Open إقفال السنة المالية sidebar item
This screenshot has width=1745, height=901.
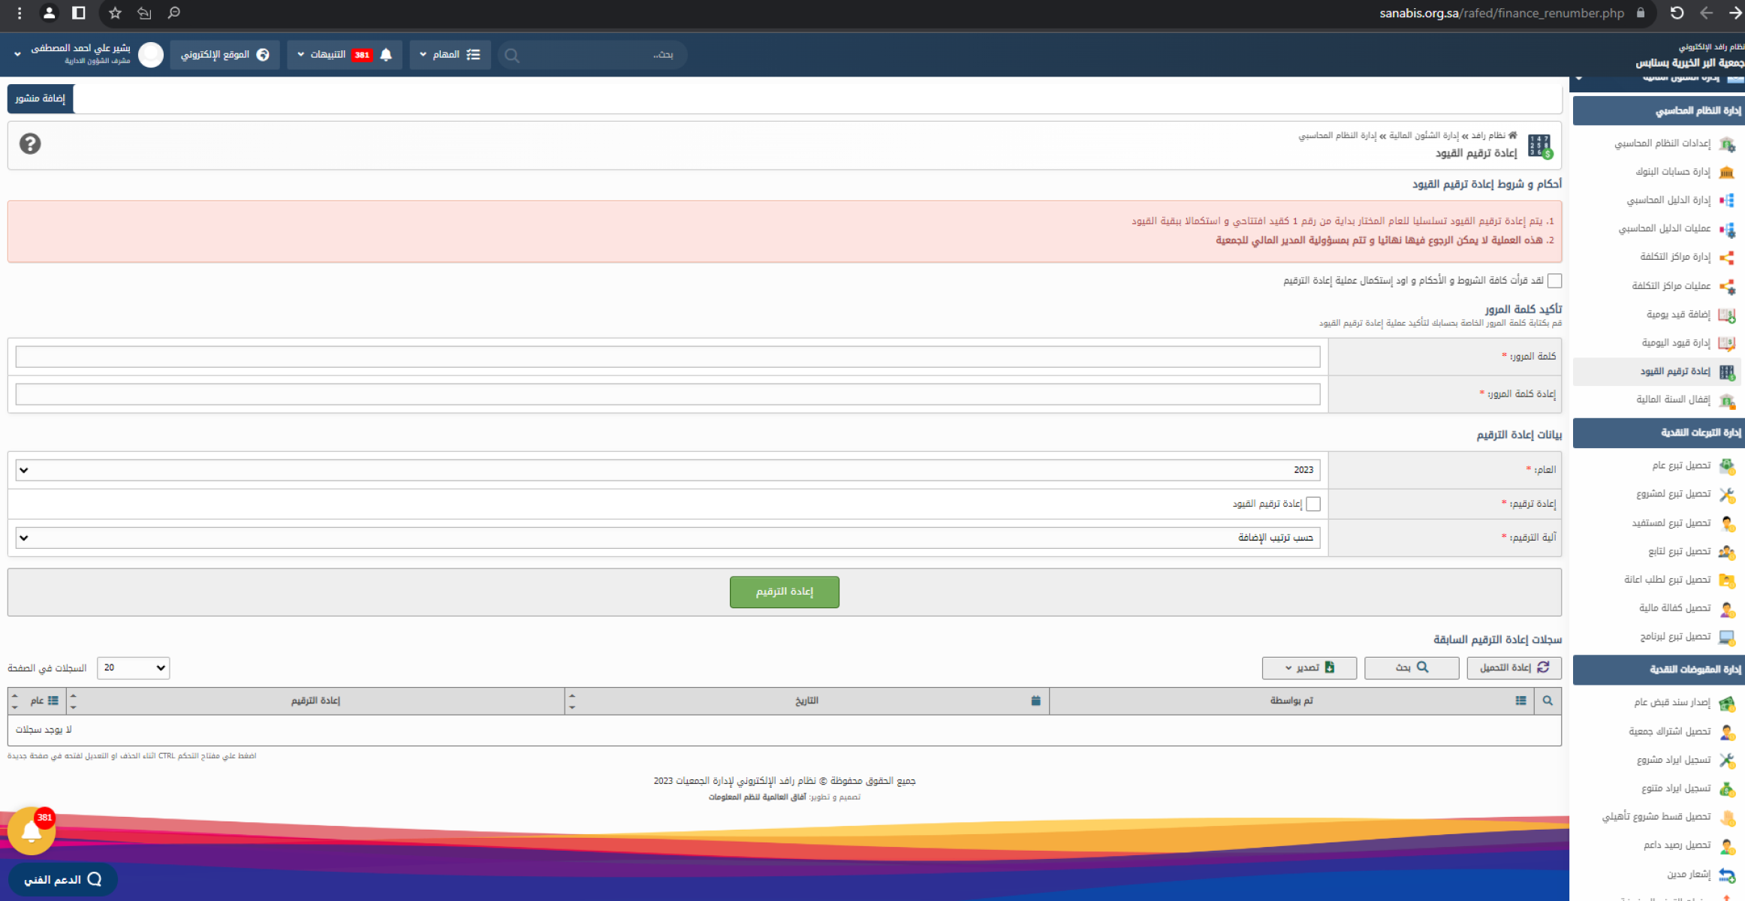1674,399
